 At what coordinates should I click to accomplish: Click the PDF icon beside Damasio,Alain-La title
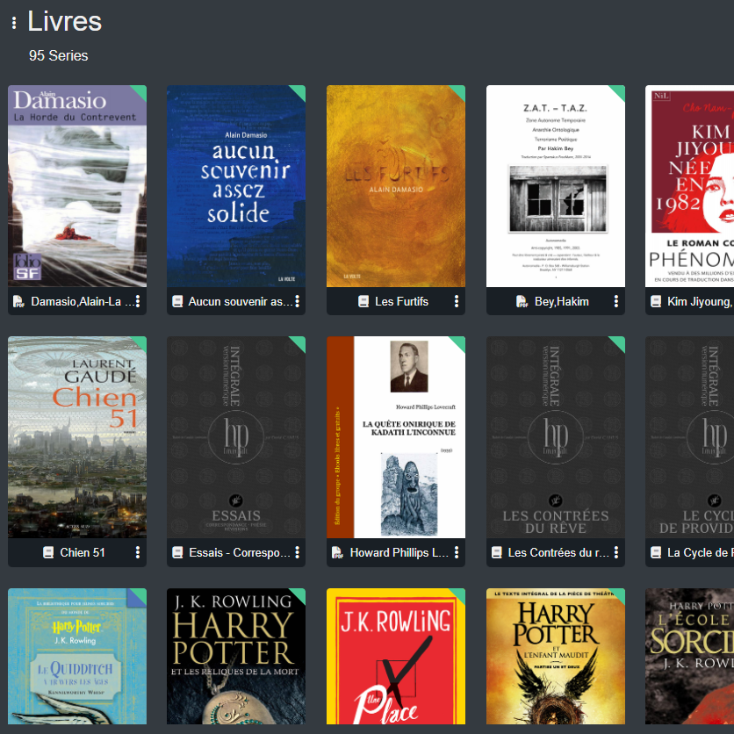(18, 301)
